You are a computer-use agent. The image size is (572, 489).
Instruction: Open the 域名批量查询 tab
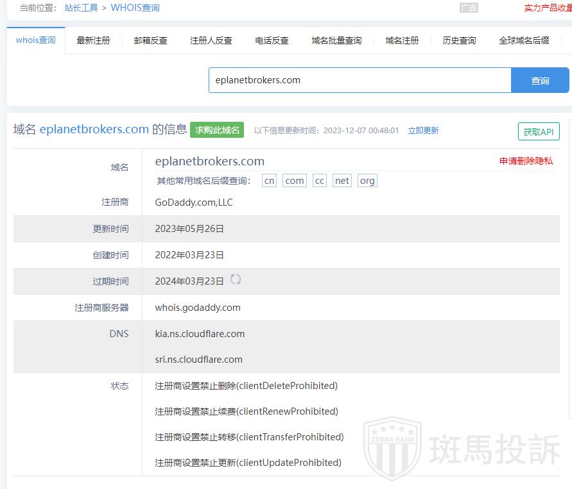coord(336,40)
